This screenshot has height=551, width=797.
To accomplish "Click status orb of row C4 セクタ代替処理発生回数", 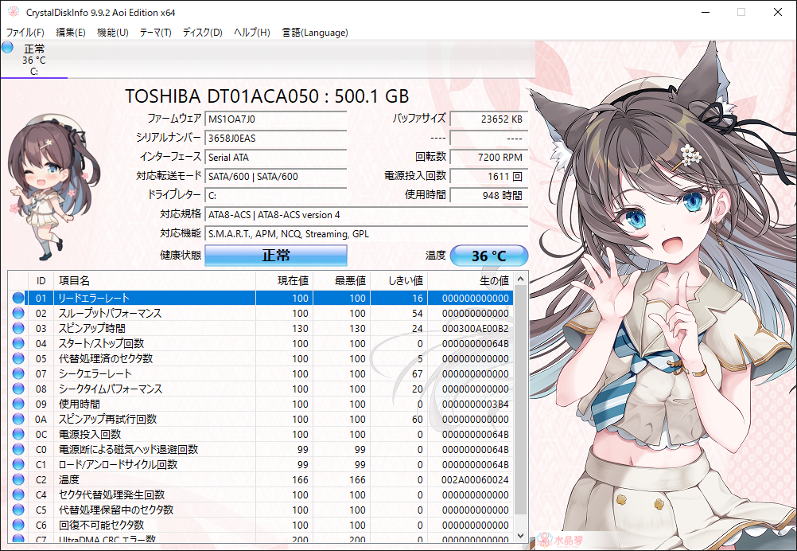I will 18,494.
